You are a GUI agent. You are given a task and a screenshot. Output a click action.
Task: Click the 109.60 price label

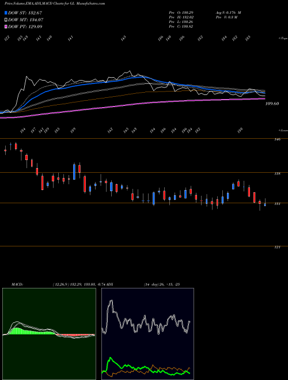tap(272, 104)
